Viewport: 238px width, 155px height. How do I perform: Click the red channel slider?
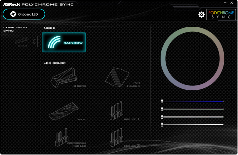click(192, 117)
